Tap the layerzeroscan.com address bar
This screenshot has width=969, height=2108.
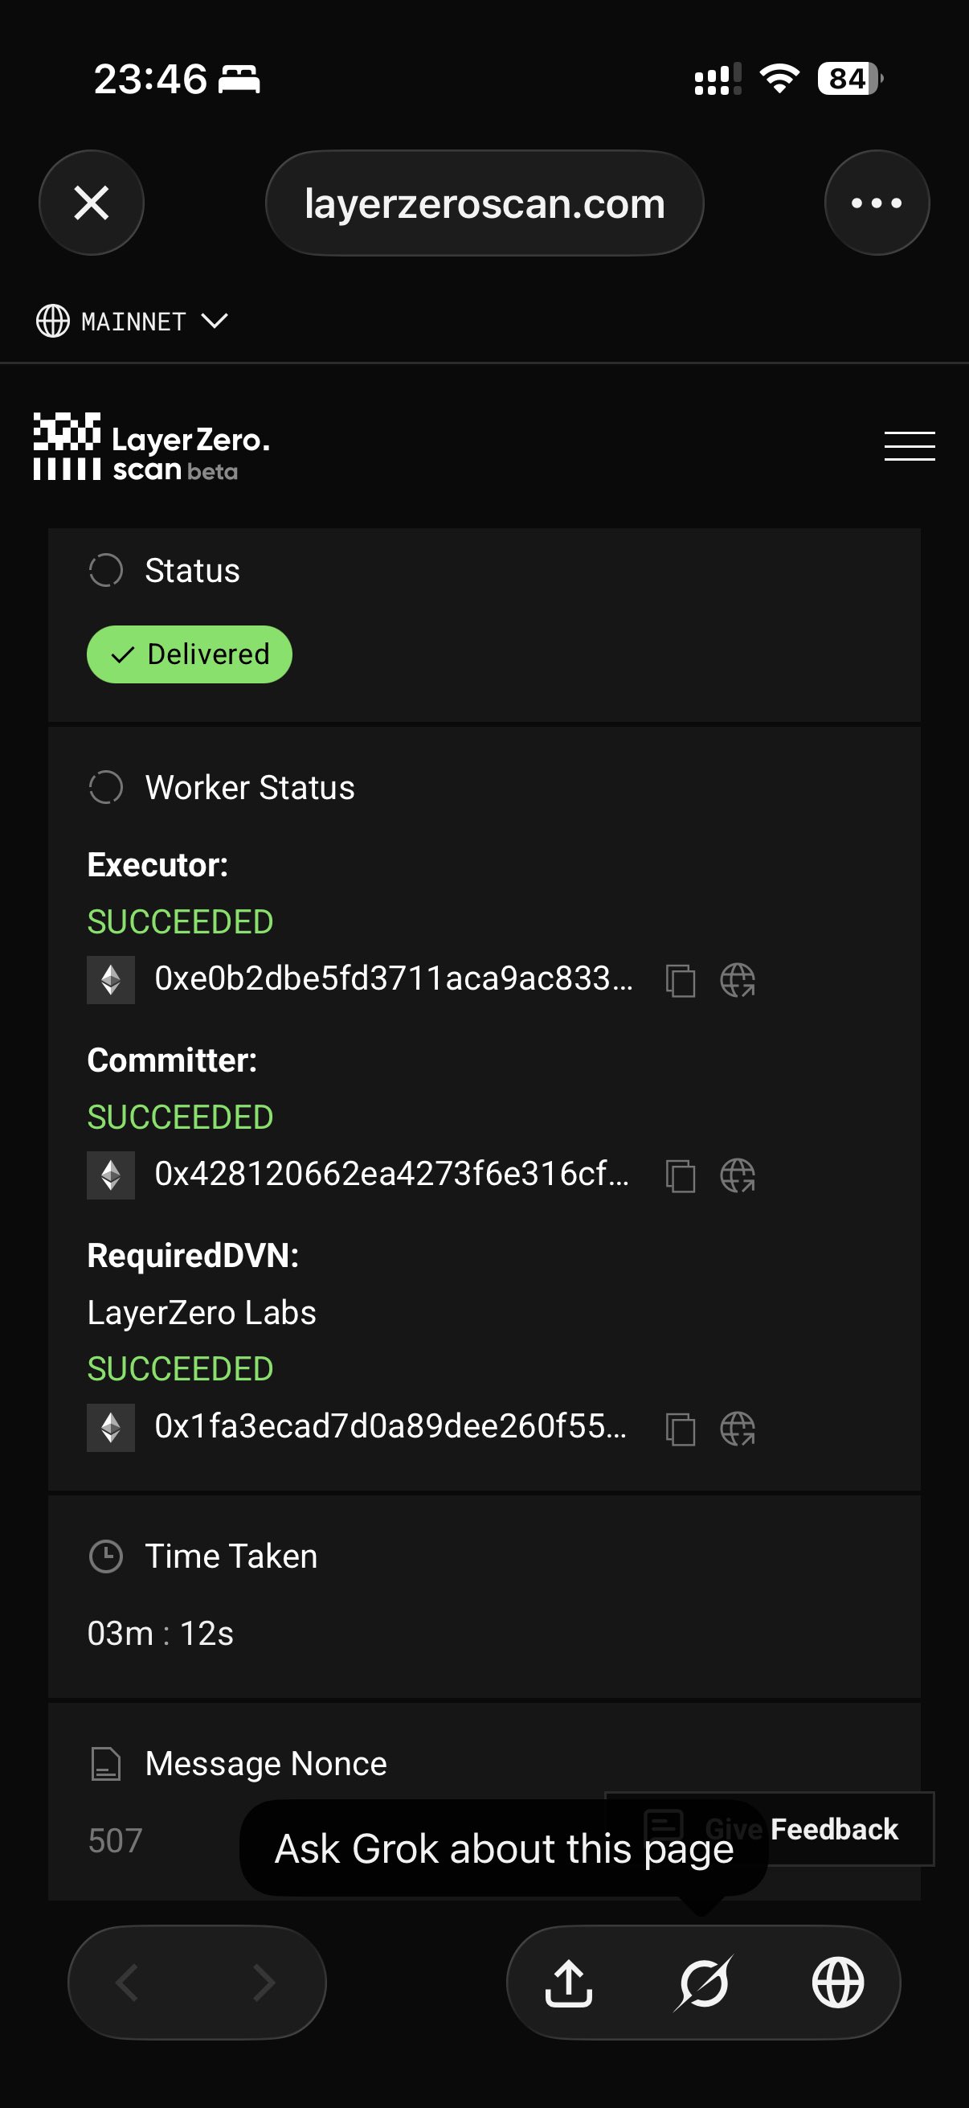coord(484,203)
